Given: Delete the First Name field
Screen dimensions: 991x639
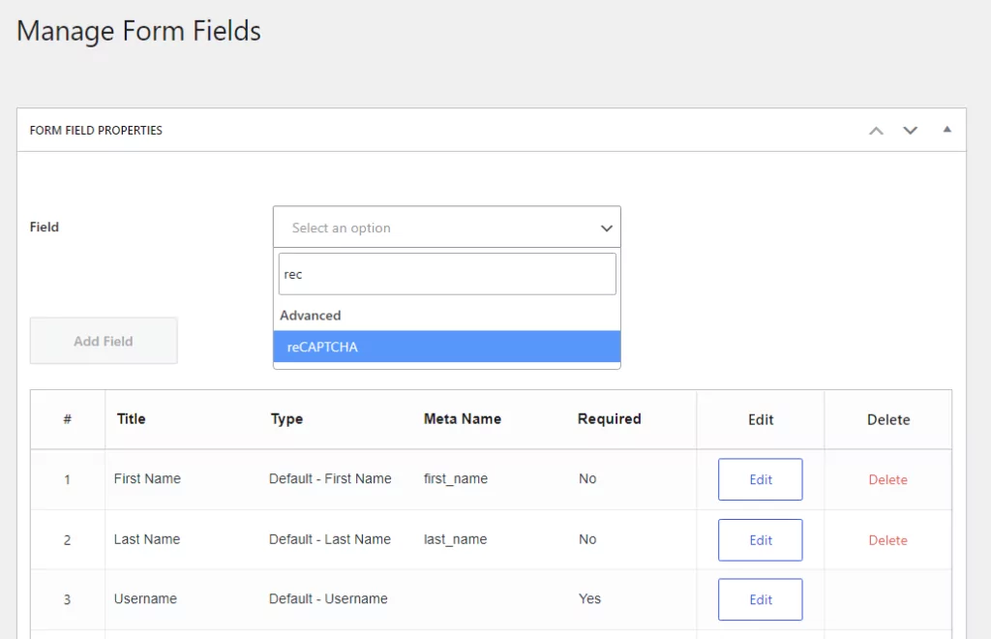Looking at the screenshot, I should [888, 479].
